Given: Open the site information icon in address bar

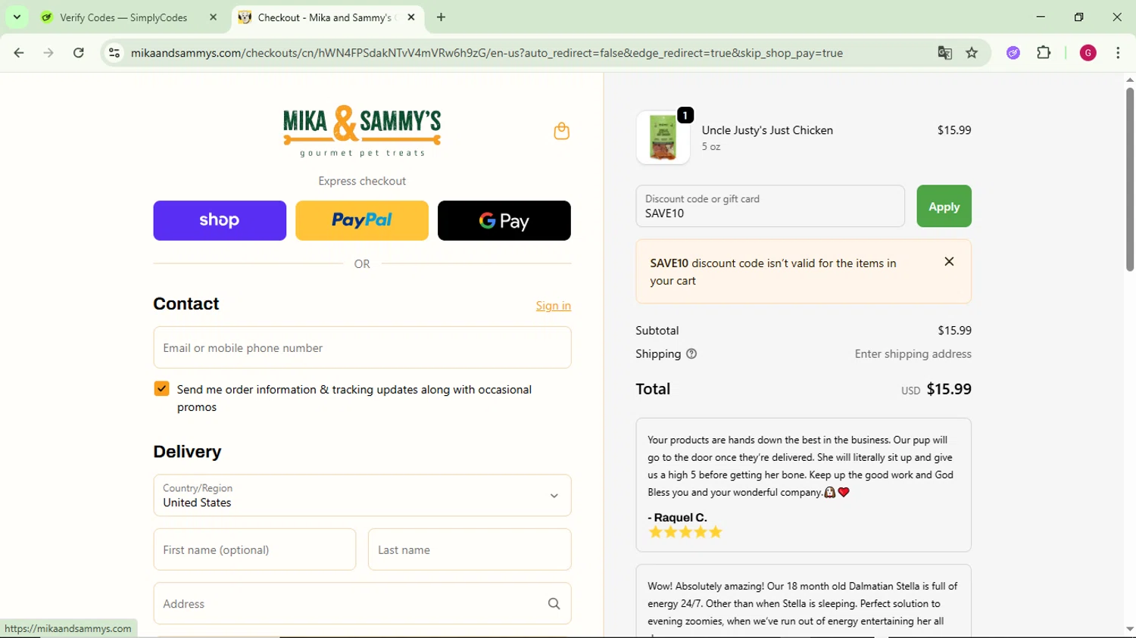Looking at the screenshot, I should [114, 53].
